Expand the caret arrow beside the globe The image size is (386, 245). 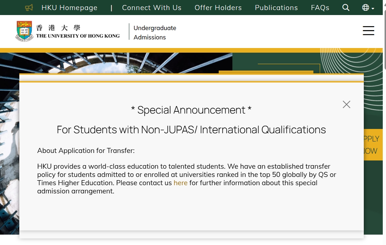373,8
